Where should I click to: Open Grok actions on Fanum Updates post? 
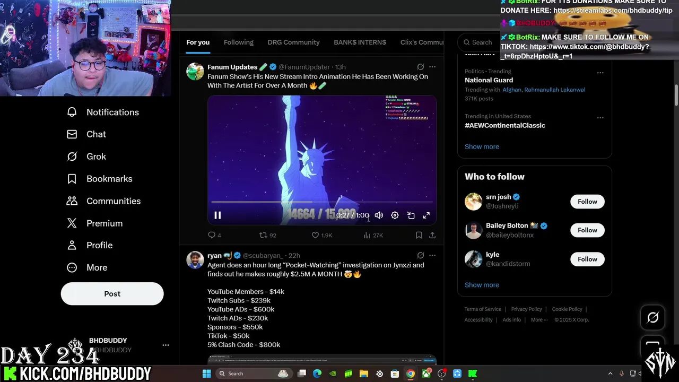pyautogui.click(x=420, y=67)
